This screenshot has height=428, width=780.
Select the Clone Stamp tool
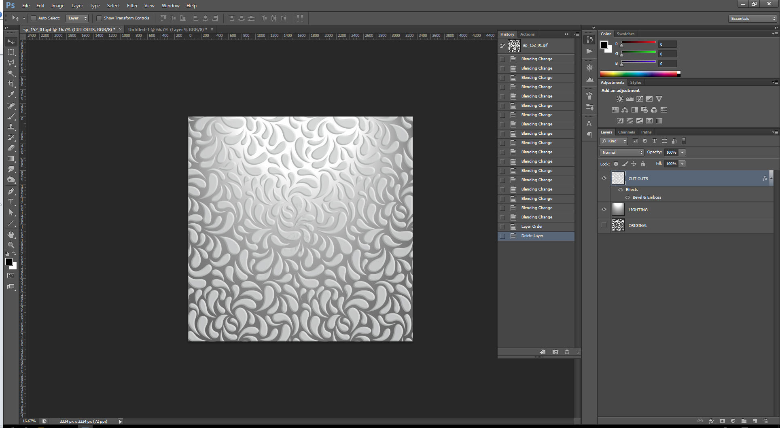coord(11,127)
